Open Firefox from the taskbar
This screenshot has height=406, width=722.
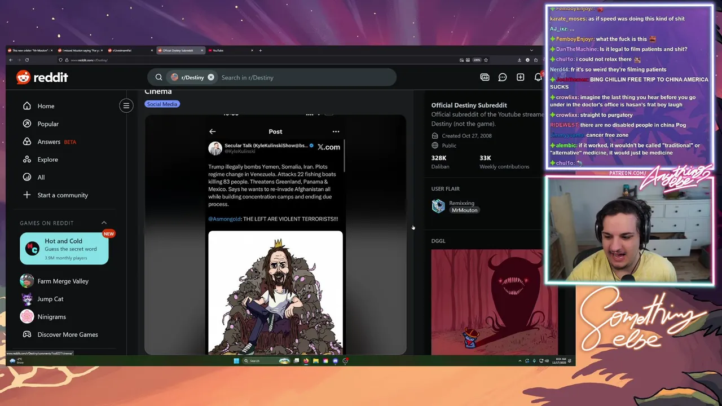pyautogui.click(x=306, y=361)
